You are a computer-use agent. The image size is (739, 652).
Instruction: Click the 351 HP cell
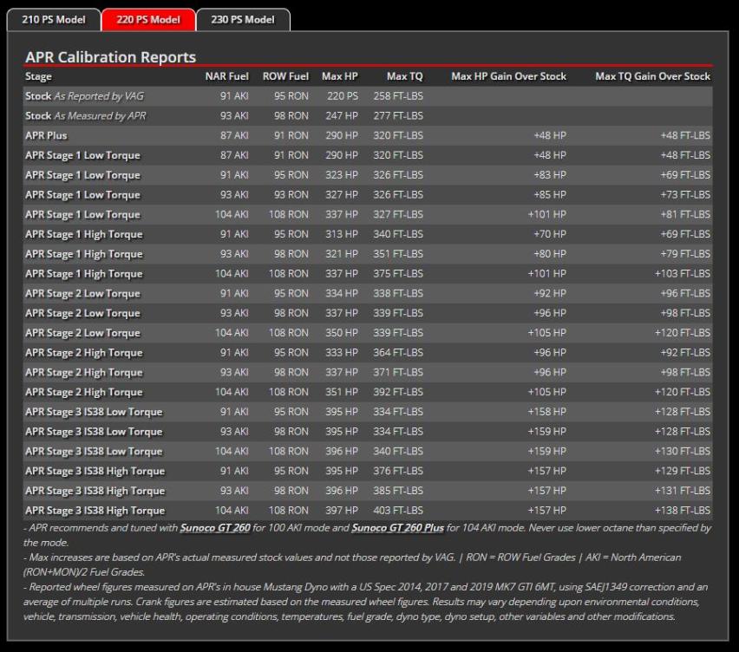pos(342,393)
